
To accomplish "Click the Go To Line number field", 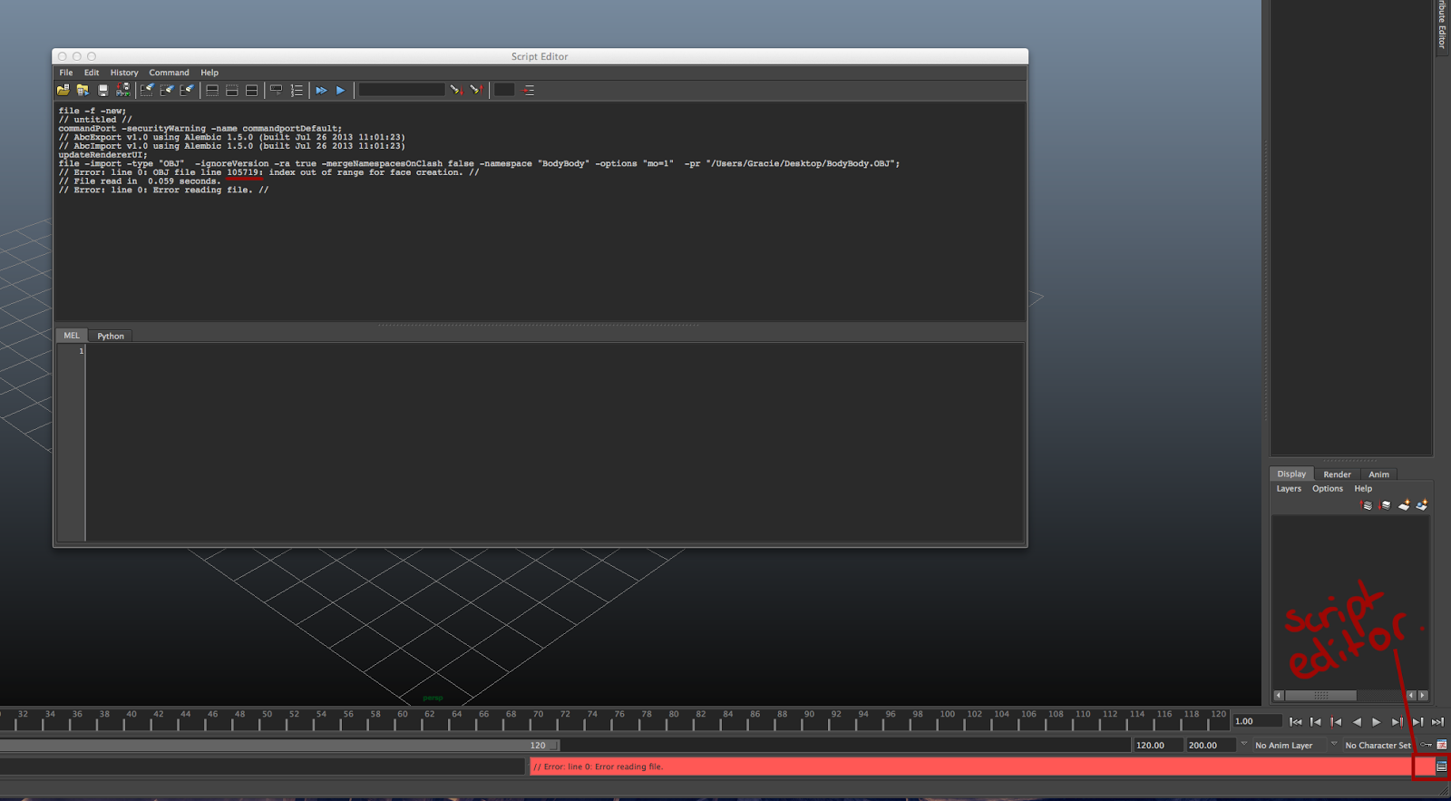I will [x=504, y=90].
